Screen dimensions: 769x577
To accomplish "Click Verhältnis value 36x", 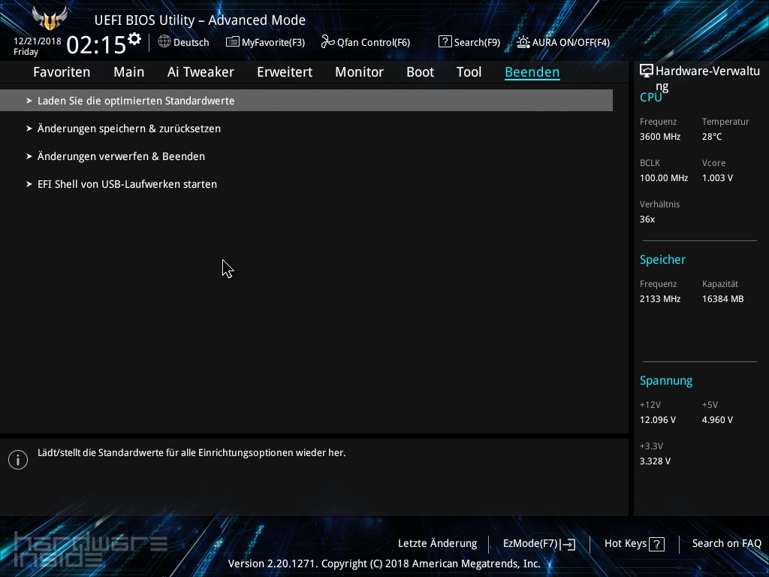I will pos(647,219).
